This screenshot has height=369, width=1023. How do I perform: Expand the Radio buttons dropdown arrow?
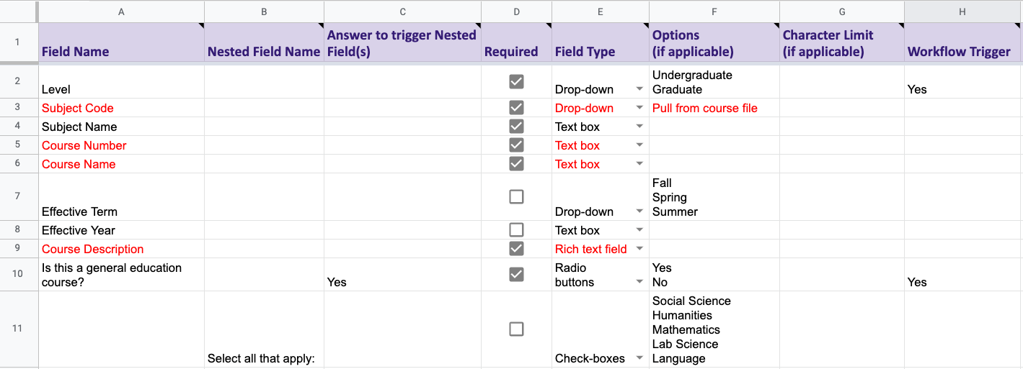pos(639,282)
